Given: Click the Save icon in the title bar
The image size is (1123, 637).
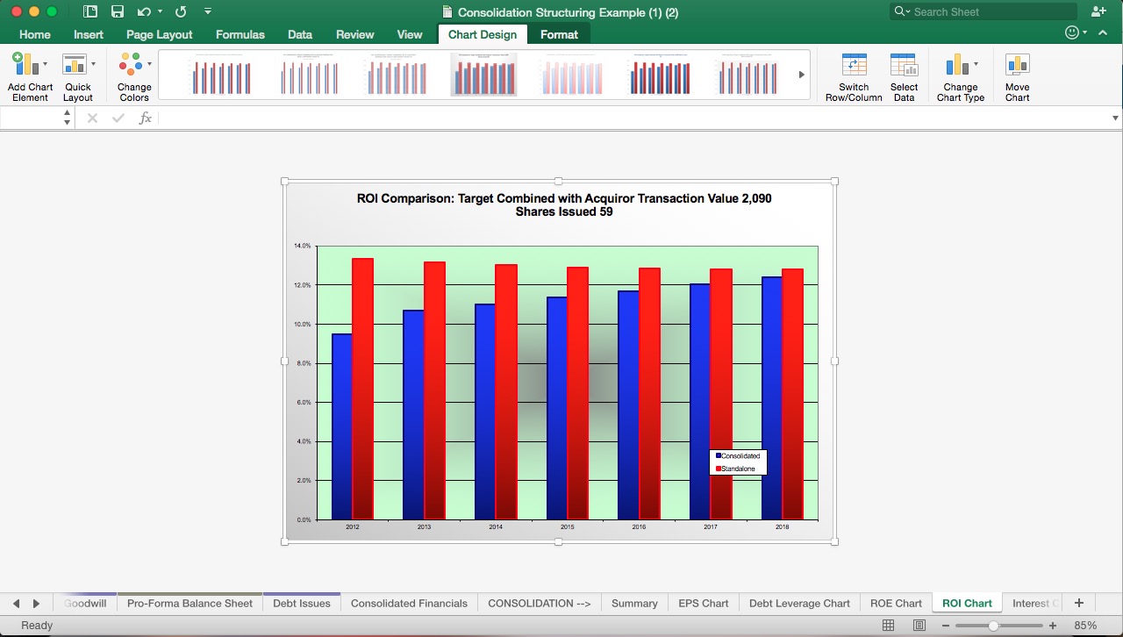Looking at the screenshot, I should [x=119, y=11].
